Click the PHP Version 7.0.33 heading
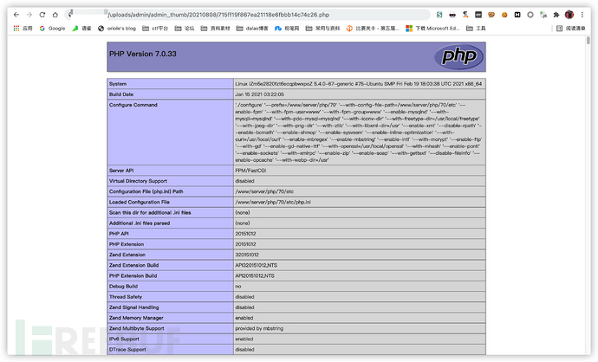 pos(143,54)
